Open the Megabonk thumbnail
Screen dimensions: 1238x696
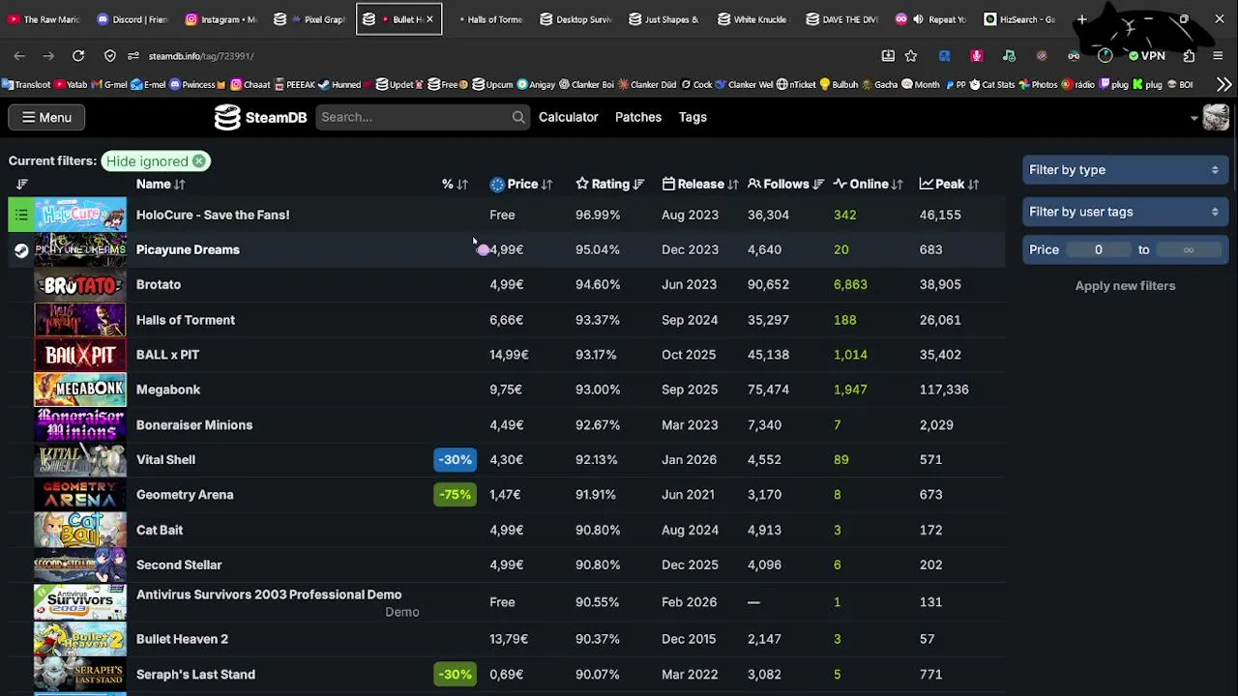point(80,390)
